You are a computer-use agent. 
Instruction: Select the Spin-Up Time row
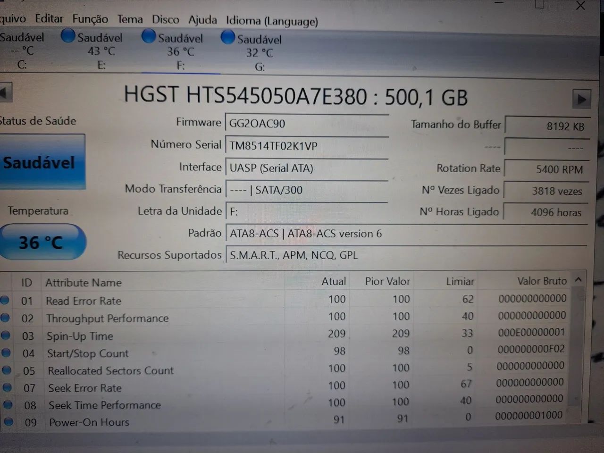tap(285, 335)
